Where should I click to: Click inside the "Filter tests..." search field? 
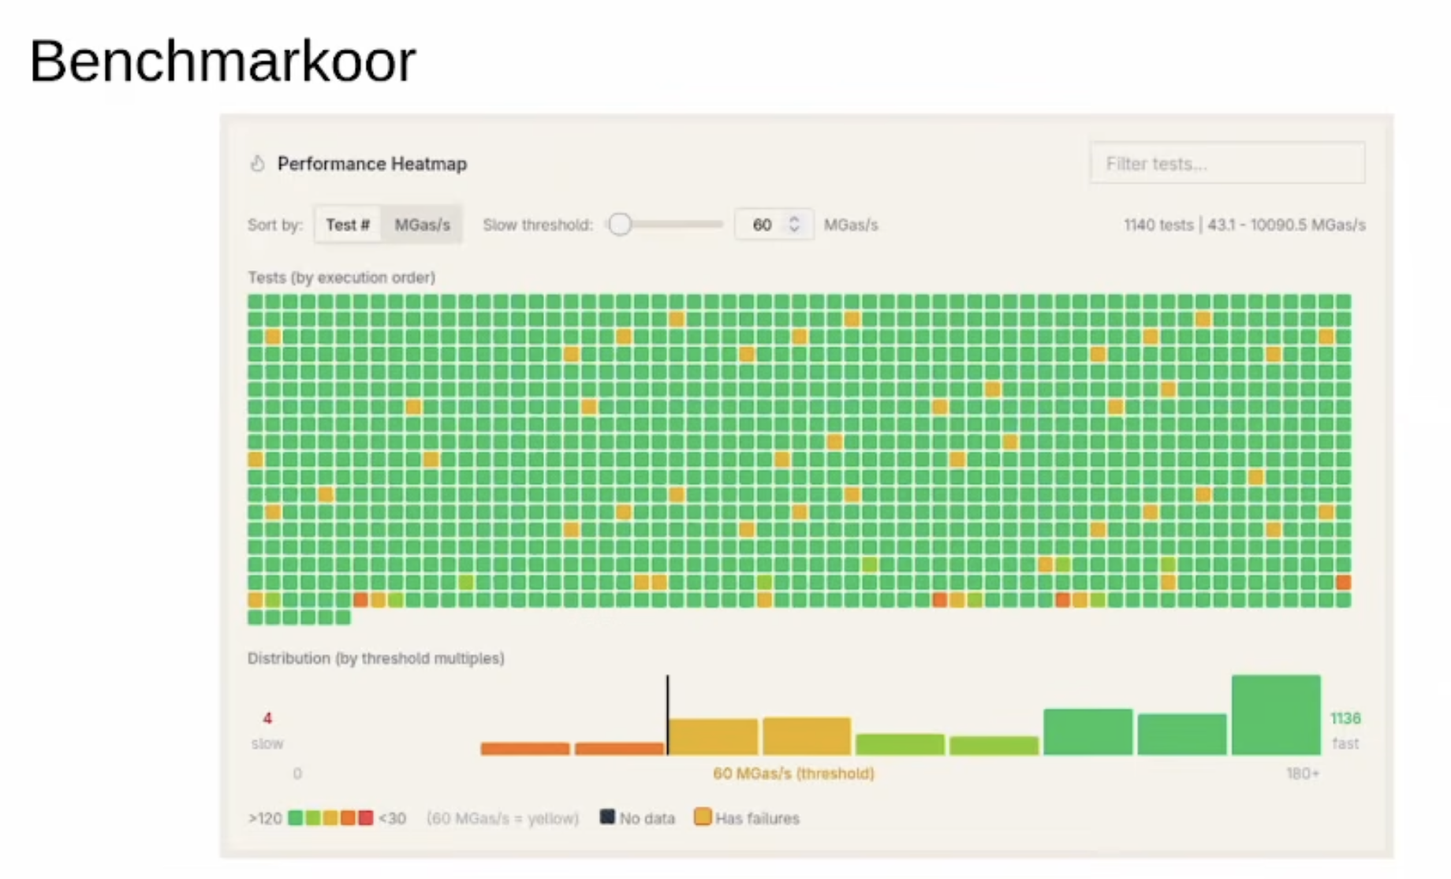point(1227,163)
